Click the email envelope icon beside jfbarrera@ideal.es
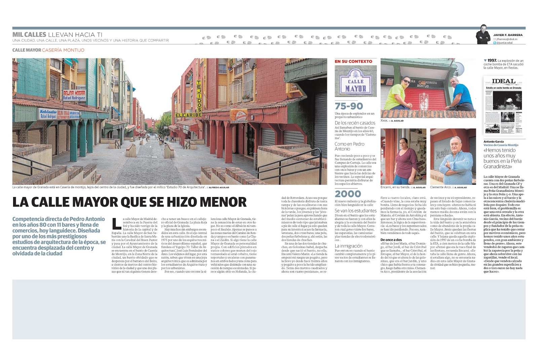 tap(495, 39)
